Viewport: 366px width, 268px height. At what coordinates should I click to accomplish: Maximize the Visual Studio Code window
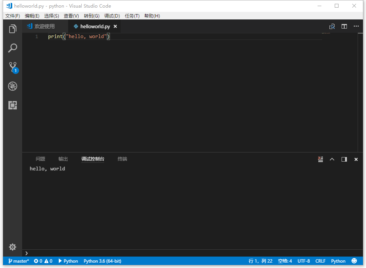[x=337, y=6]
